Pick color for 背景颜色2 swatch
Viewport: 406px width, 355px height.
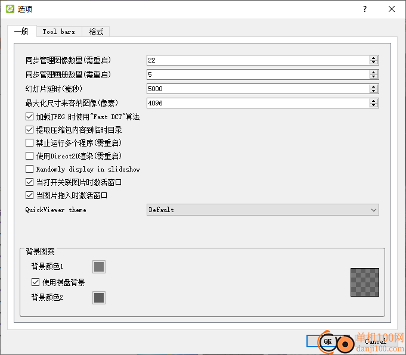click(99, 298)
